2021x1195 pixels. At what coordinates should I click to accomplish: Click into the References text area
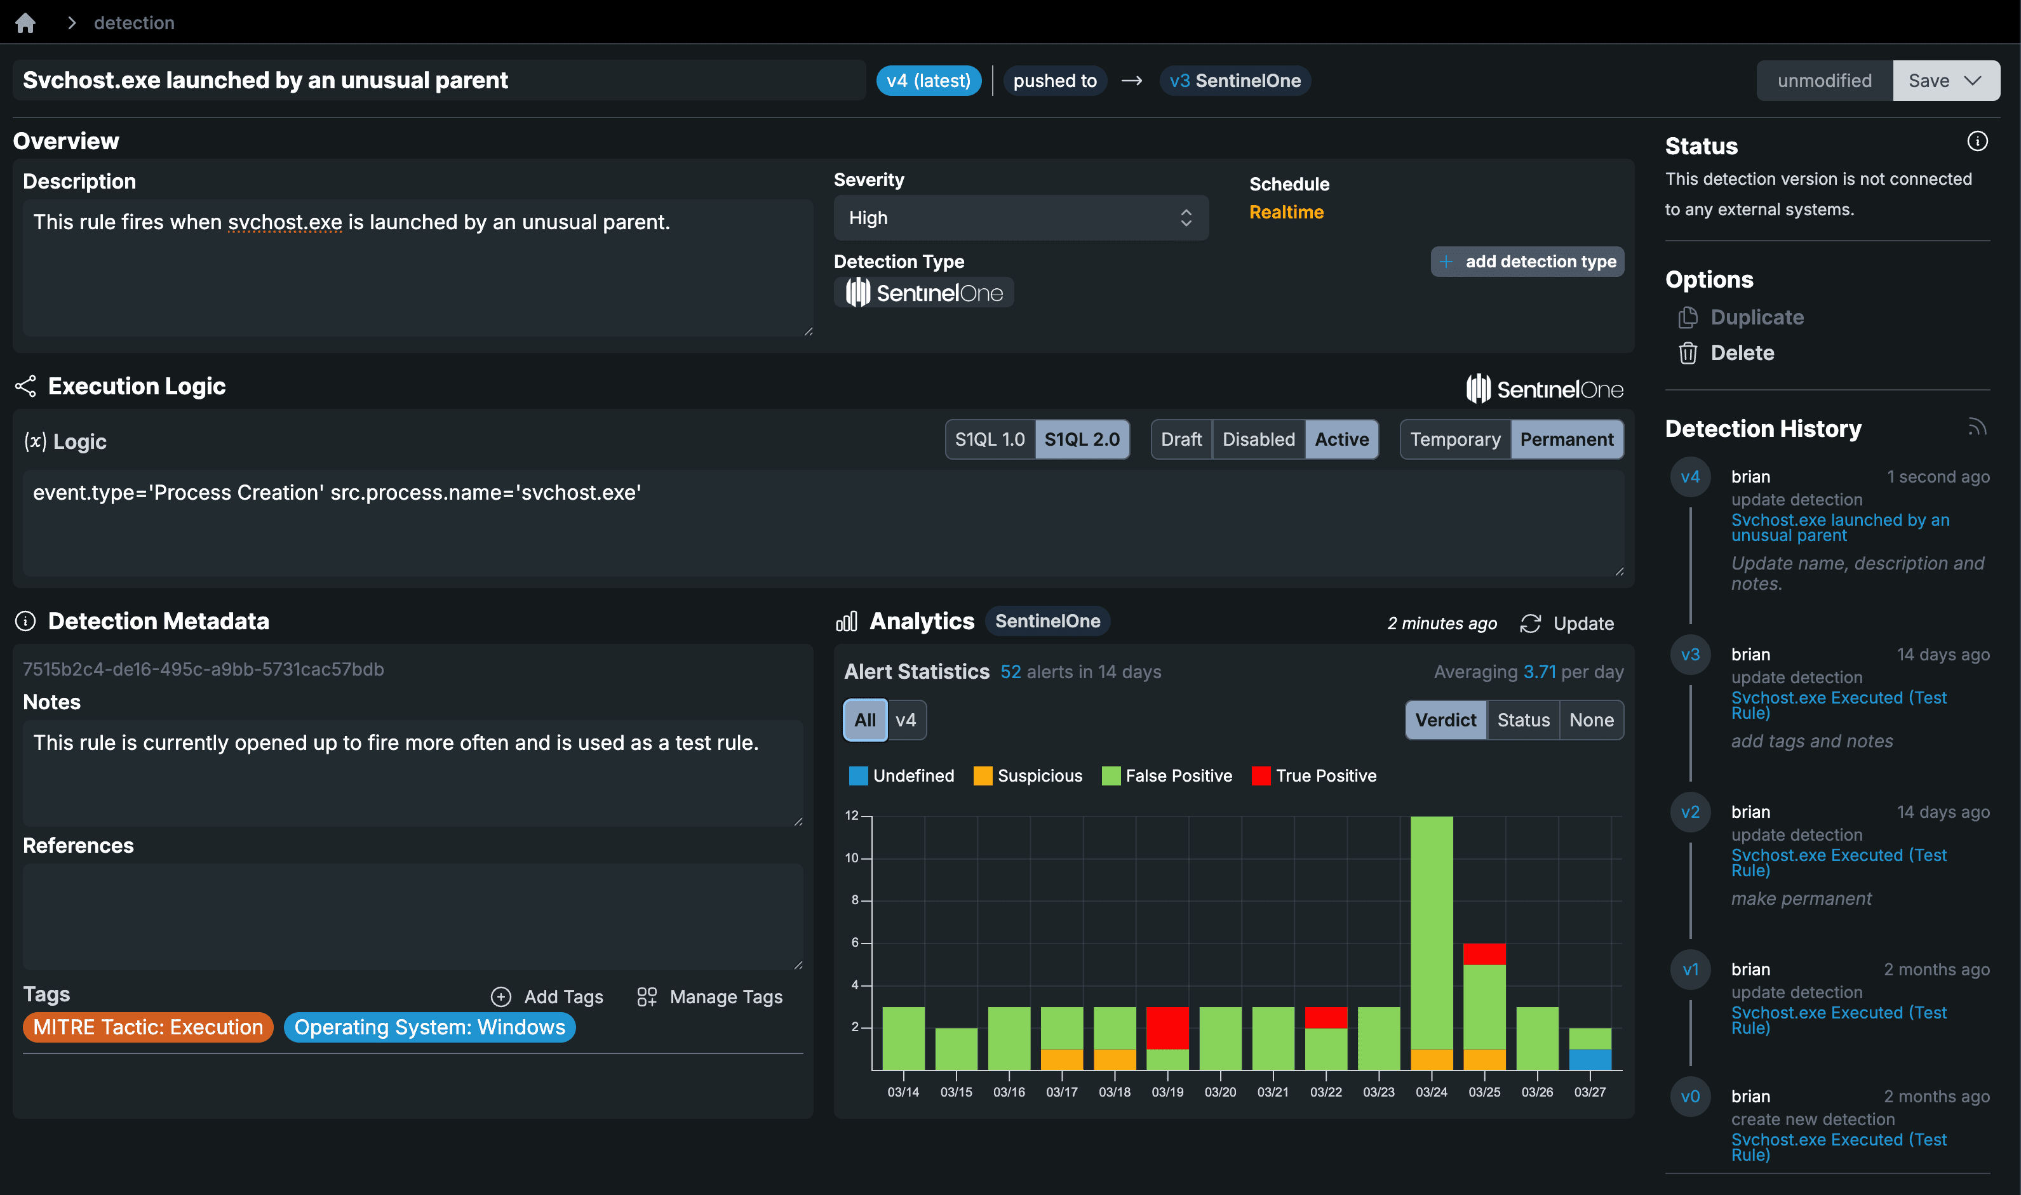pos(413,916)
